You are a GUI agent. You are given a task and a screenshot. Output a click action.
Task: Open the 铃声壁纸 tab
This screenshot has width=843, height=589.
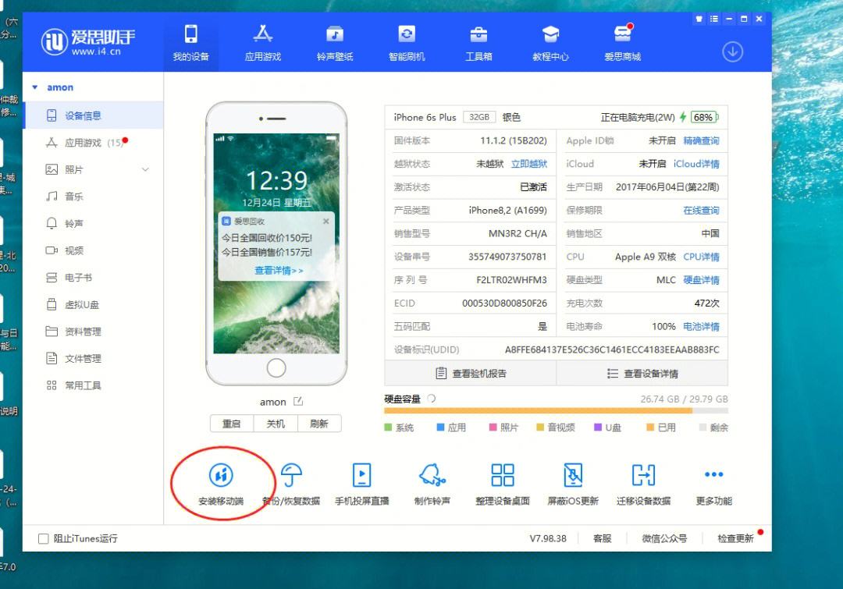pos(334,43)
